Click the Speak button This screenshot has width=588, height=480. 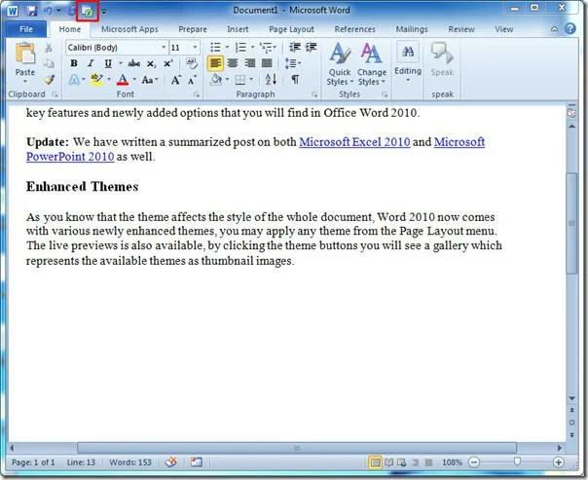click(x=442, y=60)
